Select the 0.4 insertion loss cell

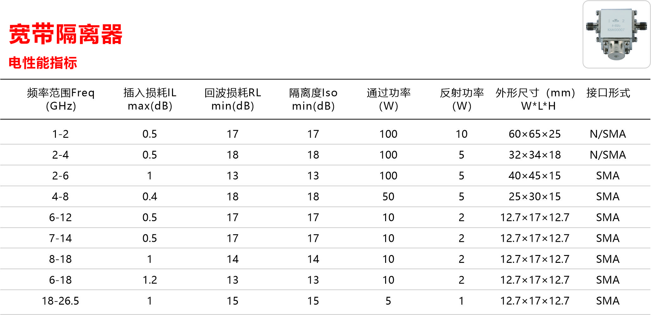(x=150, y=197)
